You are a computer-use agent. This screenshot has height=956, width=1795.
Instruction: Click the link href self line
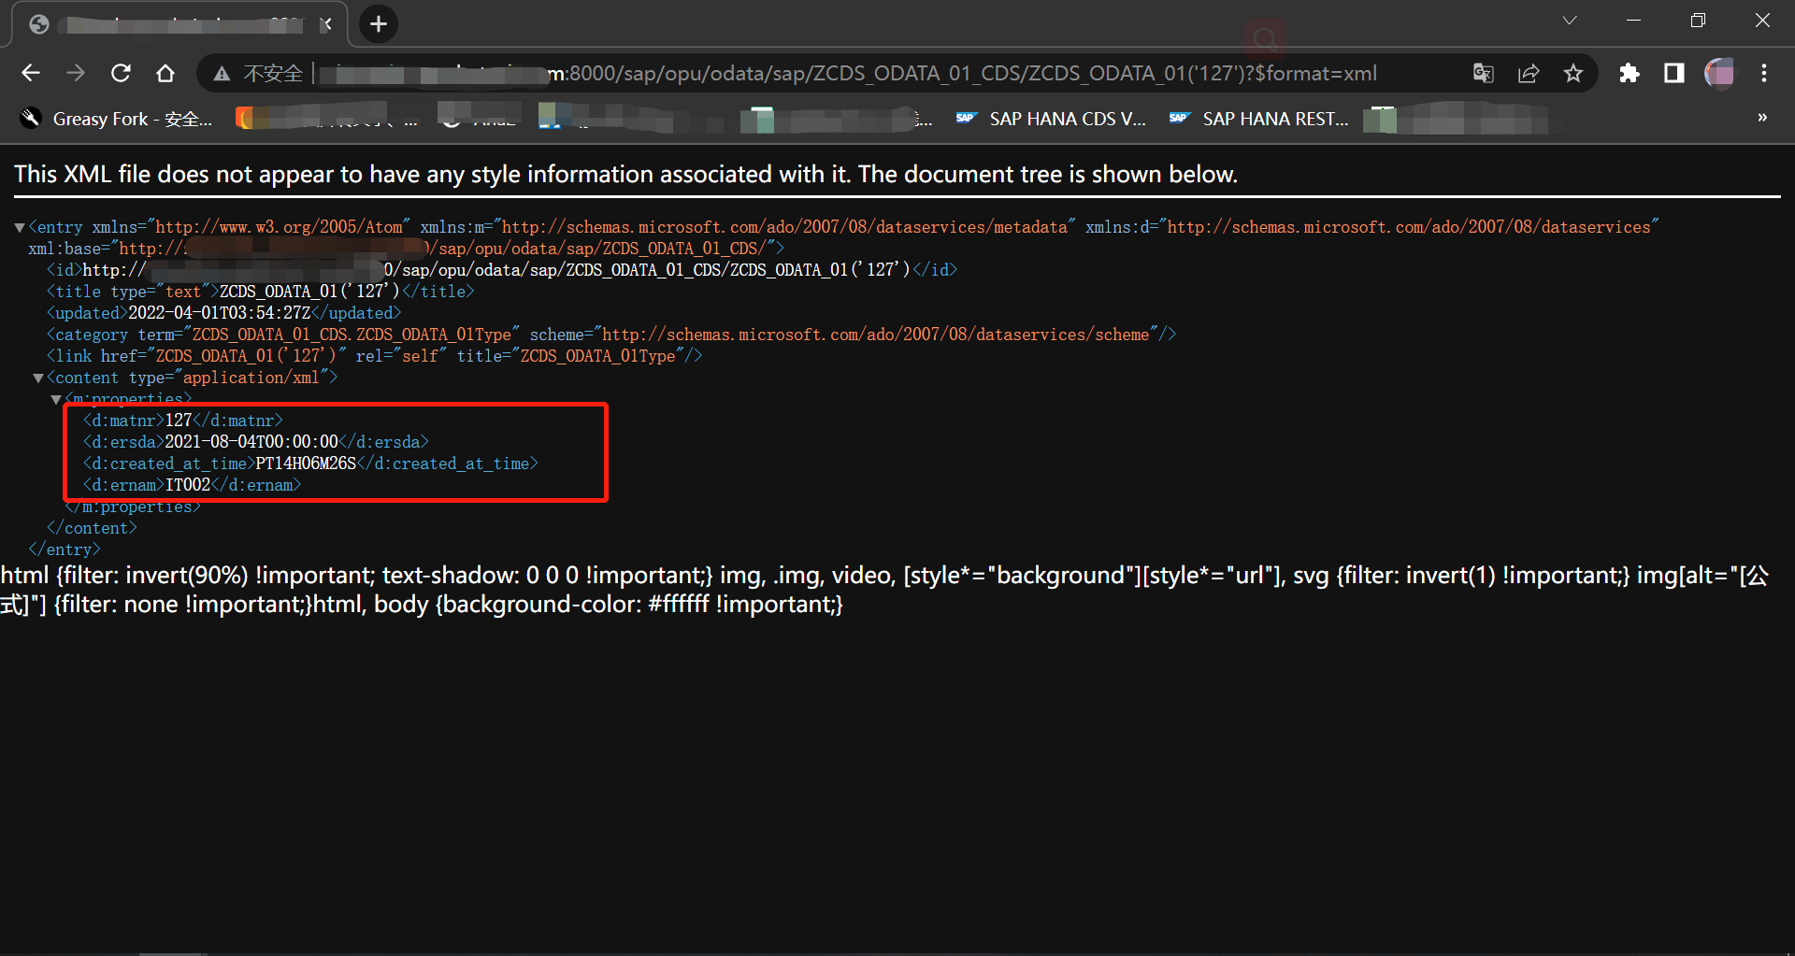[374, 356]
